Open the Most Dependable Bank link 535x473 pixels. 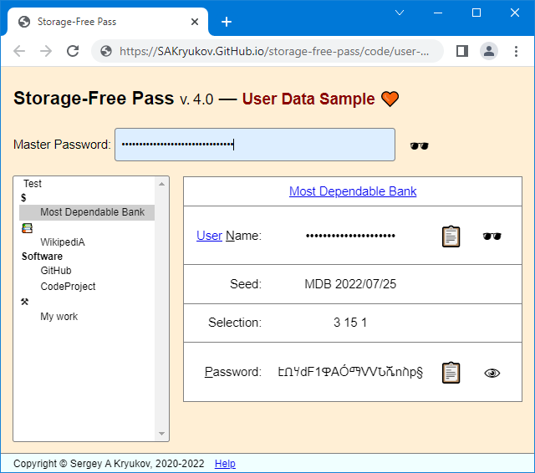pyautogui.click(x=353, y=191)
